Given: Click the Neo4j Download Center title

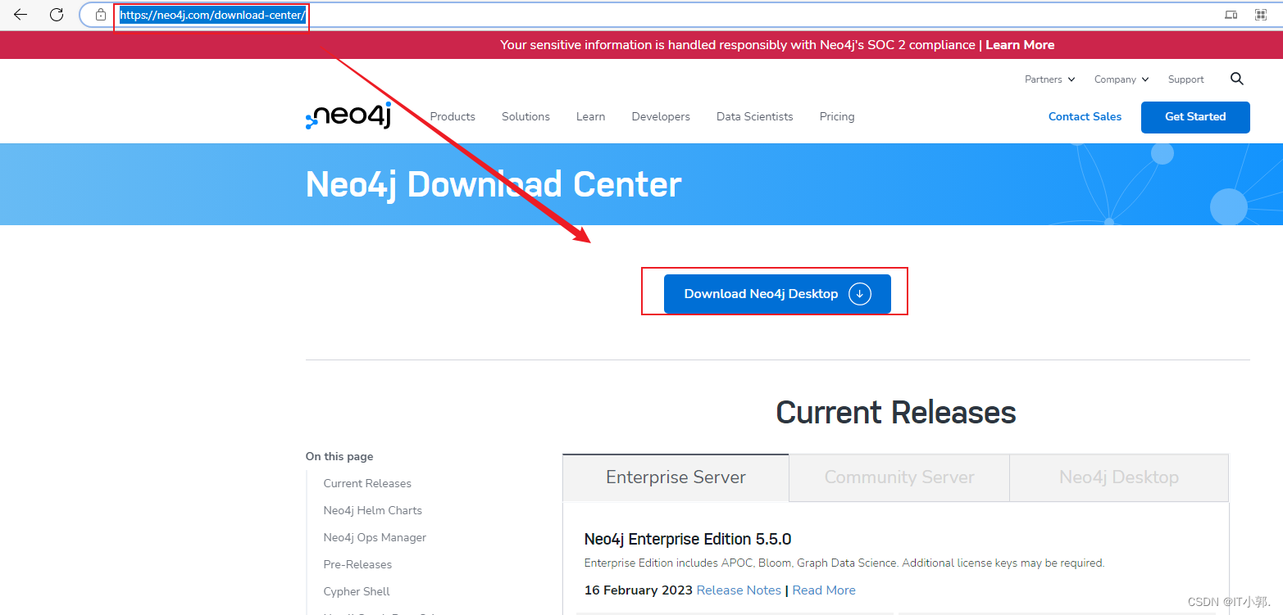Looking at the screenshot, I should pos(494,184).
